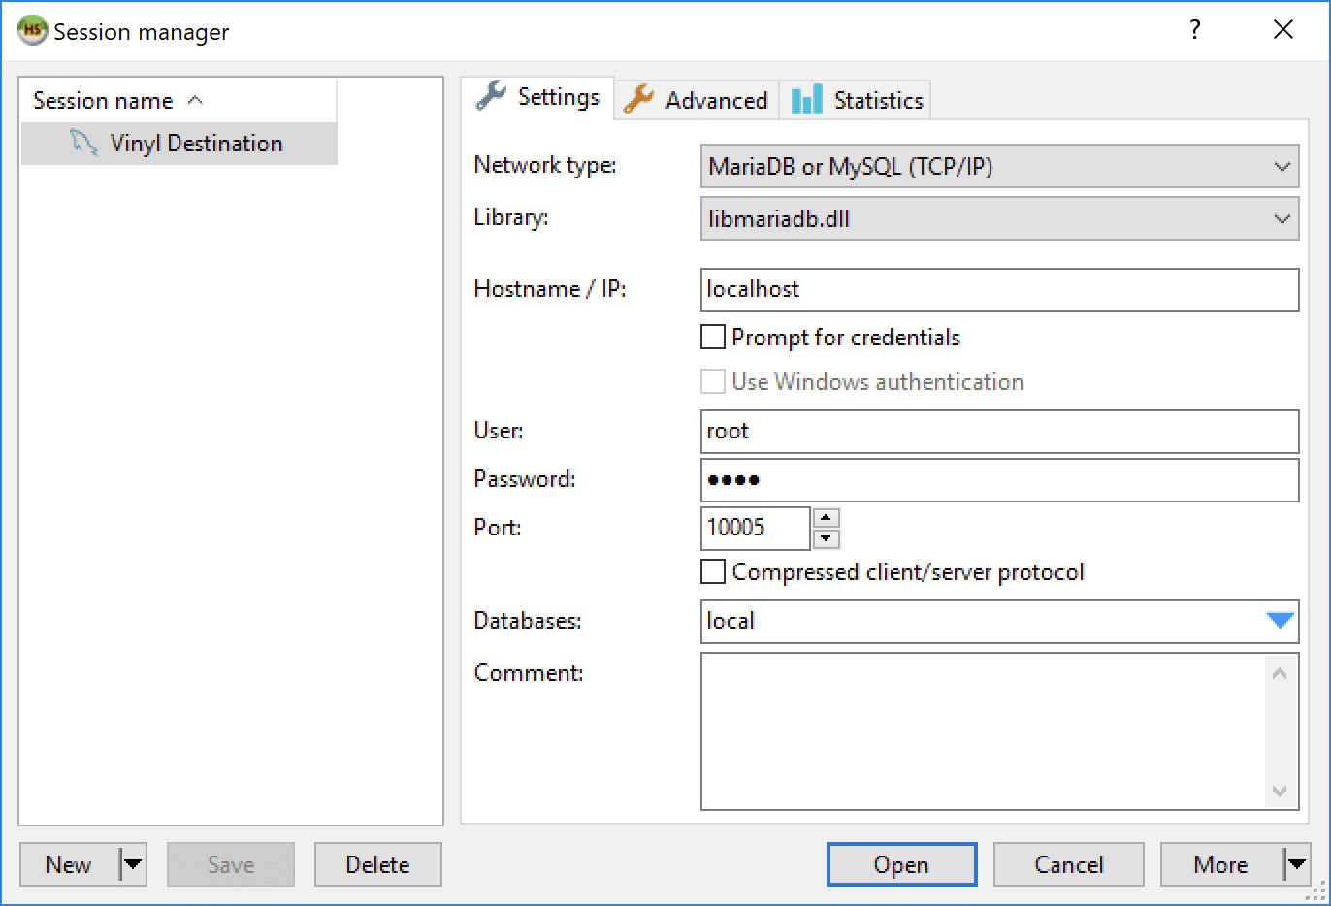Image resolution: width=1331 pixels, height=906 pixels.
Task: Open the selected session
Action: pos(901,864)
